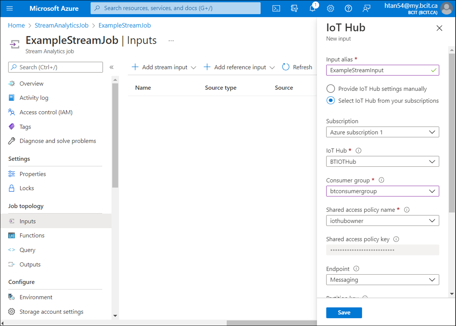Click the Save button
The width and height of the screenshot is (456, 326).
343,313
